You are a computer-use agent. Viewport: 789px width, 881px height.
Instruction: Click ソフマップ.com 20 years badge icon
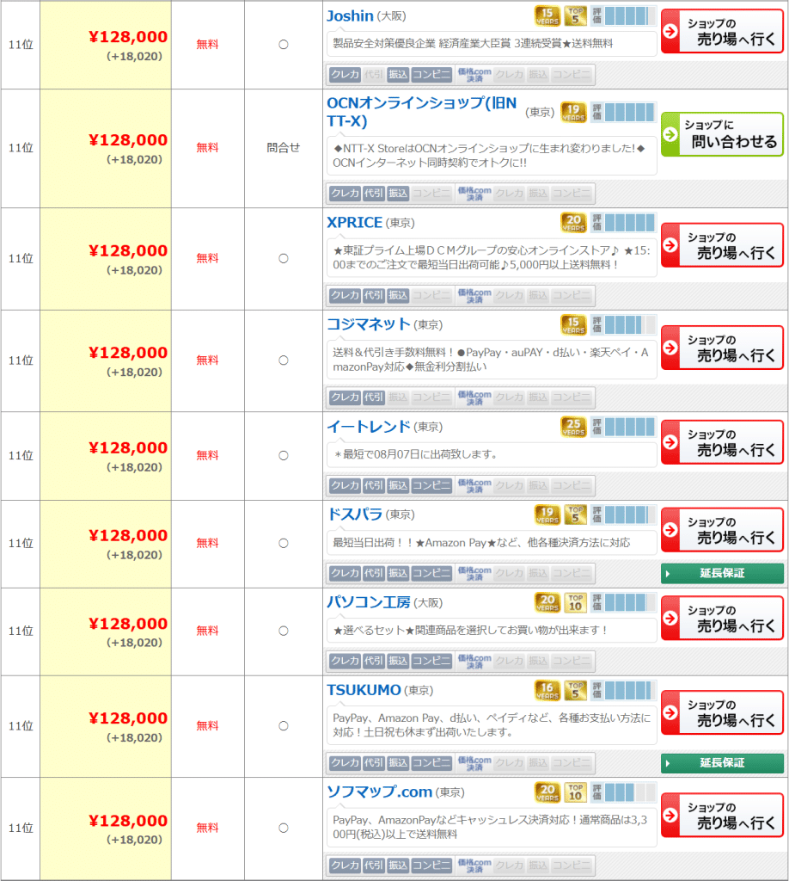[x=547, y=792]
